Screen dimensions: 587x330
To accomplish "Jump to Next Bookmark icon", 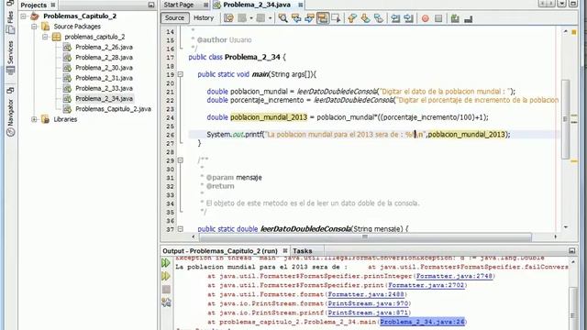I will click(x=365, y=18).
